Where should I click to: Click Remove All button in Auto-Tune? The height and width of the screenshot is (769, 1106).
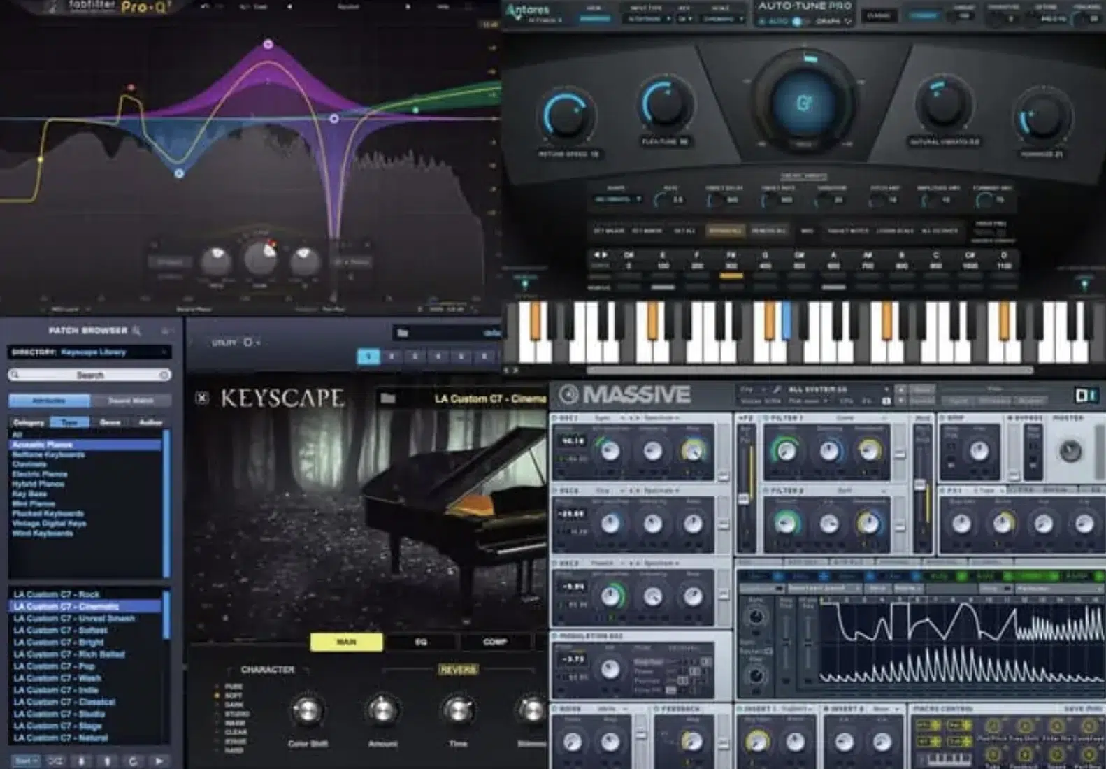coord(768,231)
